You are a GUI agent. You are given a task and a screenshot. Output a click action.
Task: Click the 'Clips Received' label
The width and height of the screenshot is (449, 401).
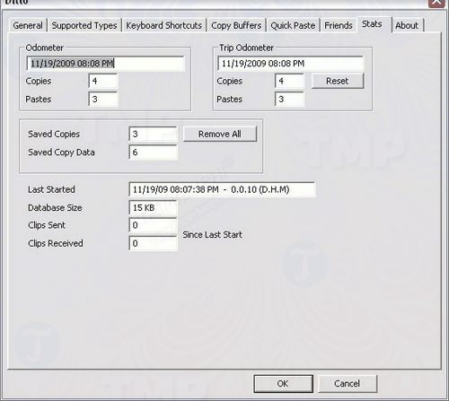point(56,243)
